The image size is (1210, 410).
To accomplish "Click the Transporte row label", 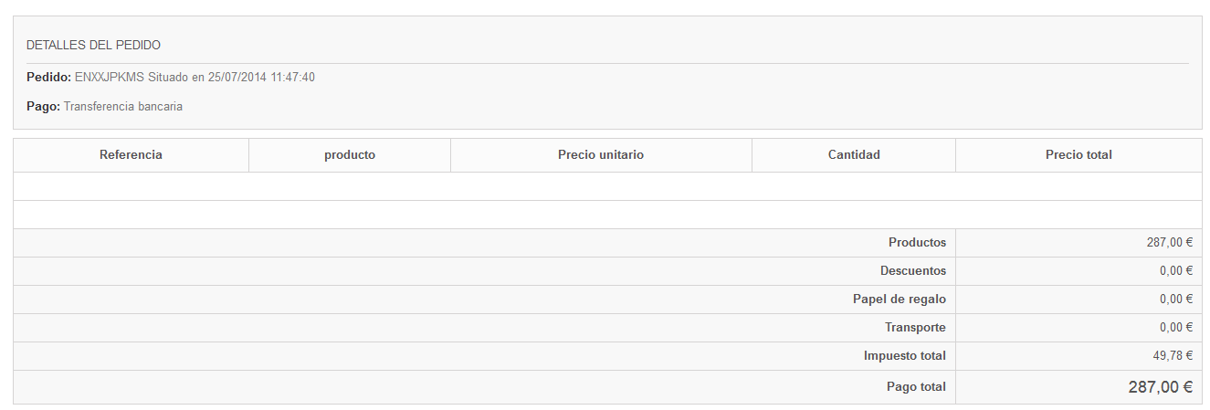I will (x=915, y=328).
